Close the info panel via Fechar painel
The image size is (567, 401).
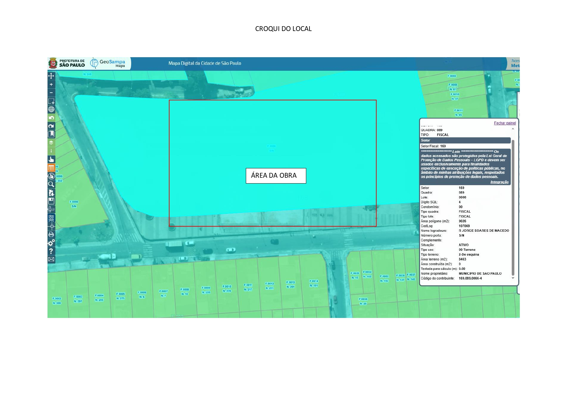point(505,123)
